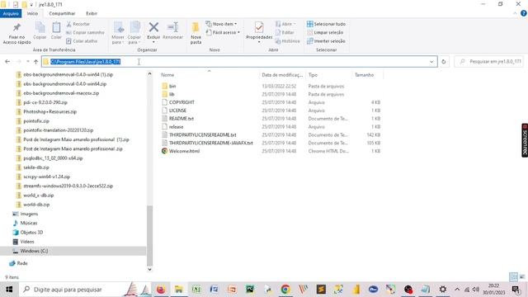528x297 pixels.
Task: Click inside the address bar path
Action: pyautogui.click(x=86, y=62)
